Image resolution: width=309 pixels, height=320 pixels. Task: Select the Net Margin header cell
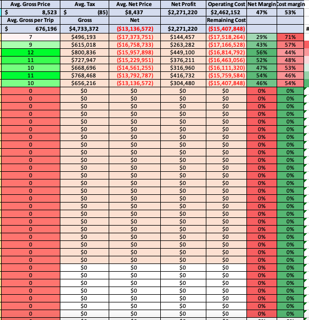pyautogui.click(x=262, y=4)
